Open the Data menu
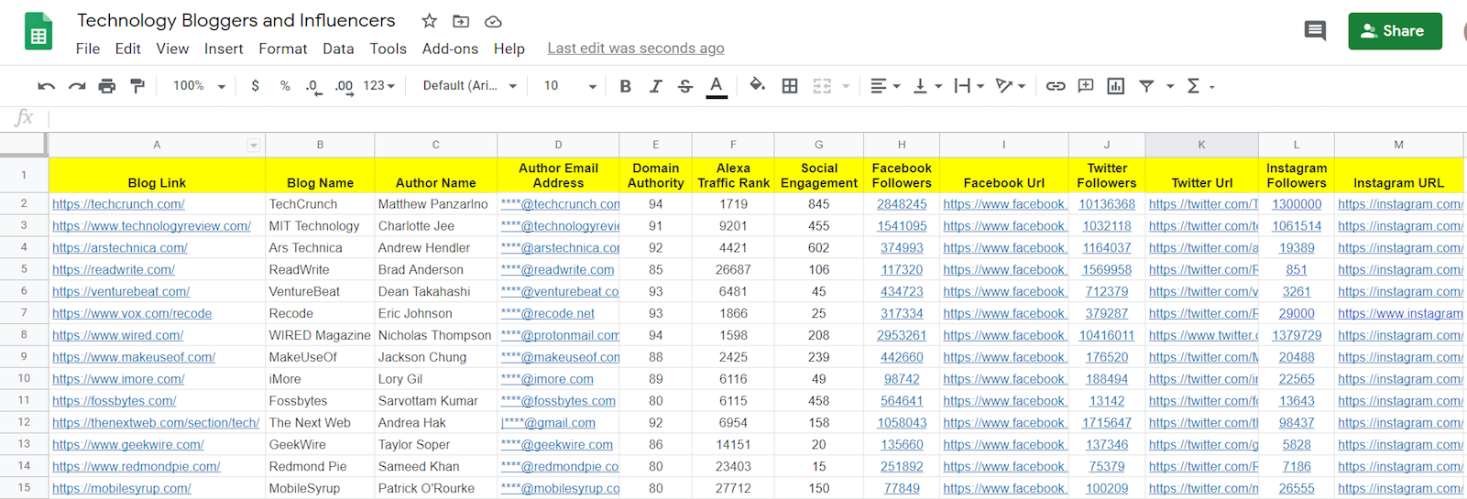 pyautogui.click(x=338, y=49)
